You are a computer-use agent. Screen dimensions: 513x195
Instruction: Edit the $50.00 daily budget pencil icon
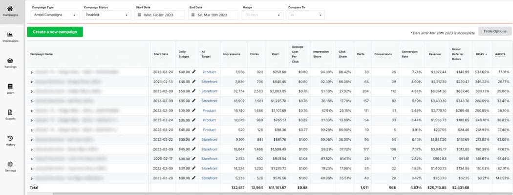[x=193, y=91]
